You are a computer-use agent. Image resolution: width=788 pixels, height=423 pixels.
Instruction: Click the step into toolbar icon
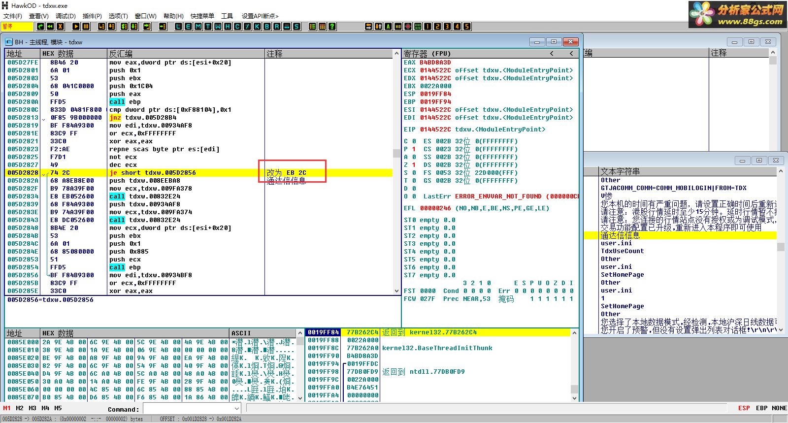102,27
